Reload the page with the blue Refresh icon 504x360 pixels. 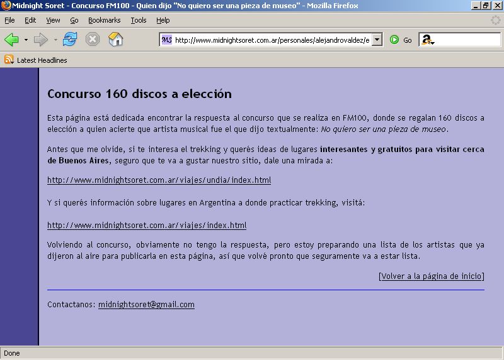(x=70, y=40)
